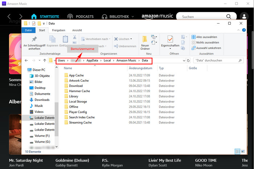Open the recent locations dropdown arrow
Viewport: 254px width, 169px height.
click(x=40, y=60)
